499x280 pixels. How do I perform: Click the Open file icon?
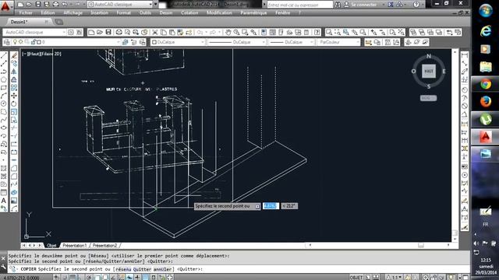pos(100,32)
